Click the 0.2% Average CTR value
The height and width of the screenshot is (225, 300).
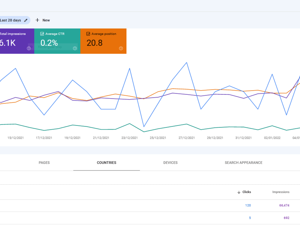[49, 43]
